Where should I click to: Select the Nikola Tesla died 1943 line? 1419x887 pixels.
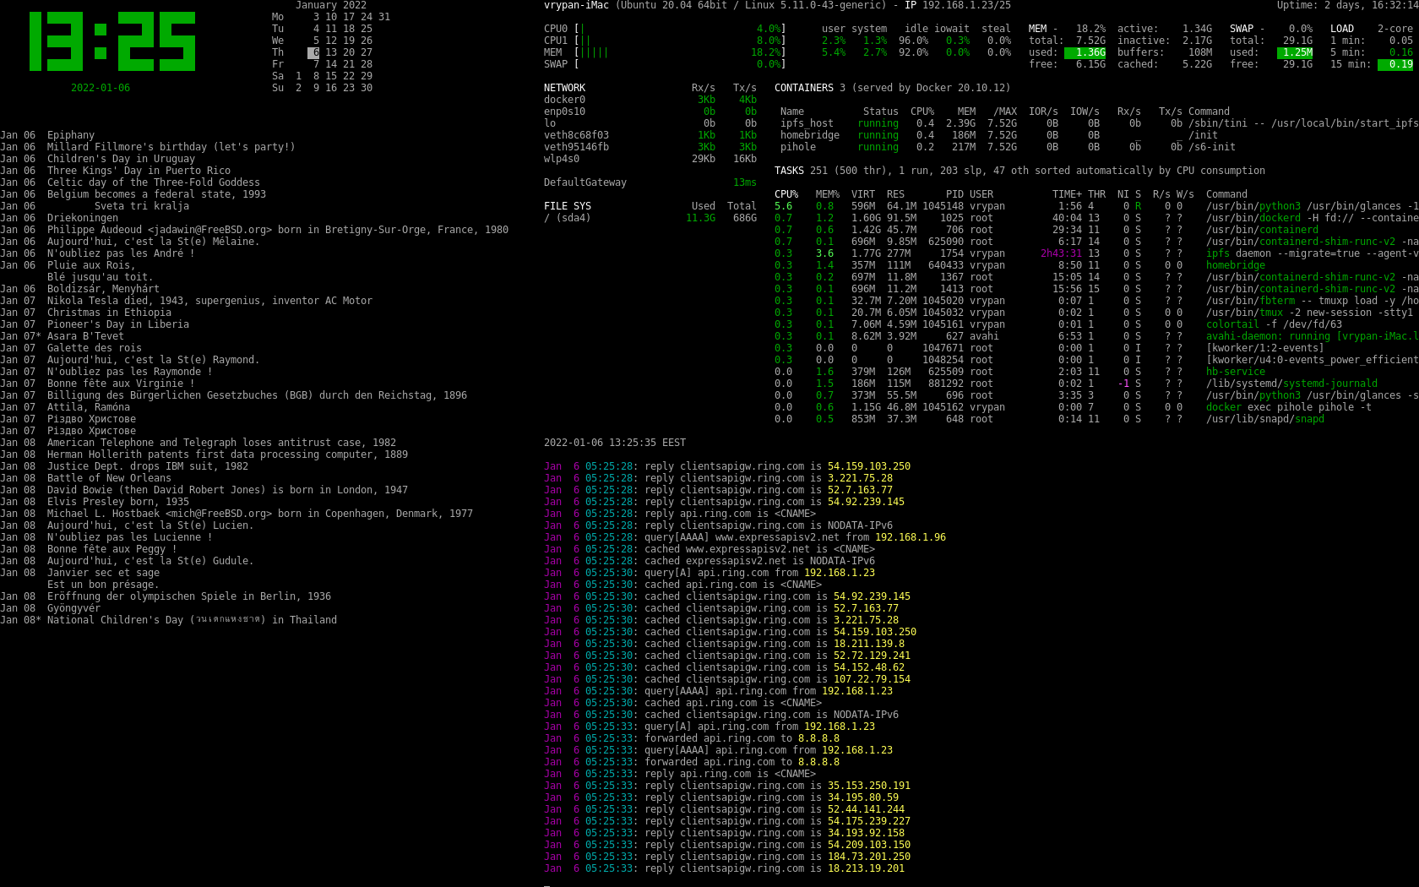(x=186, y=301)
